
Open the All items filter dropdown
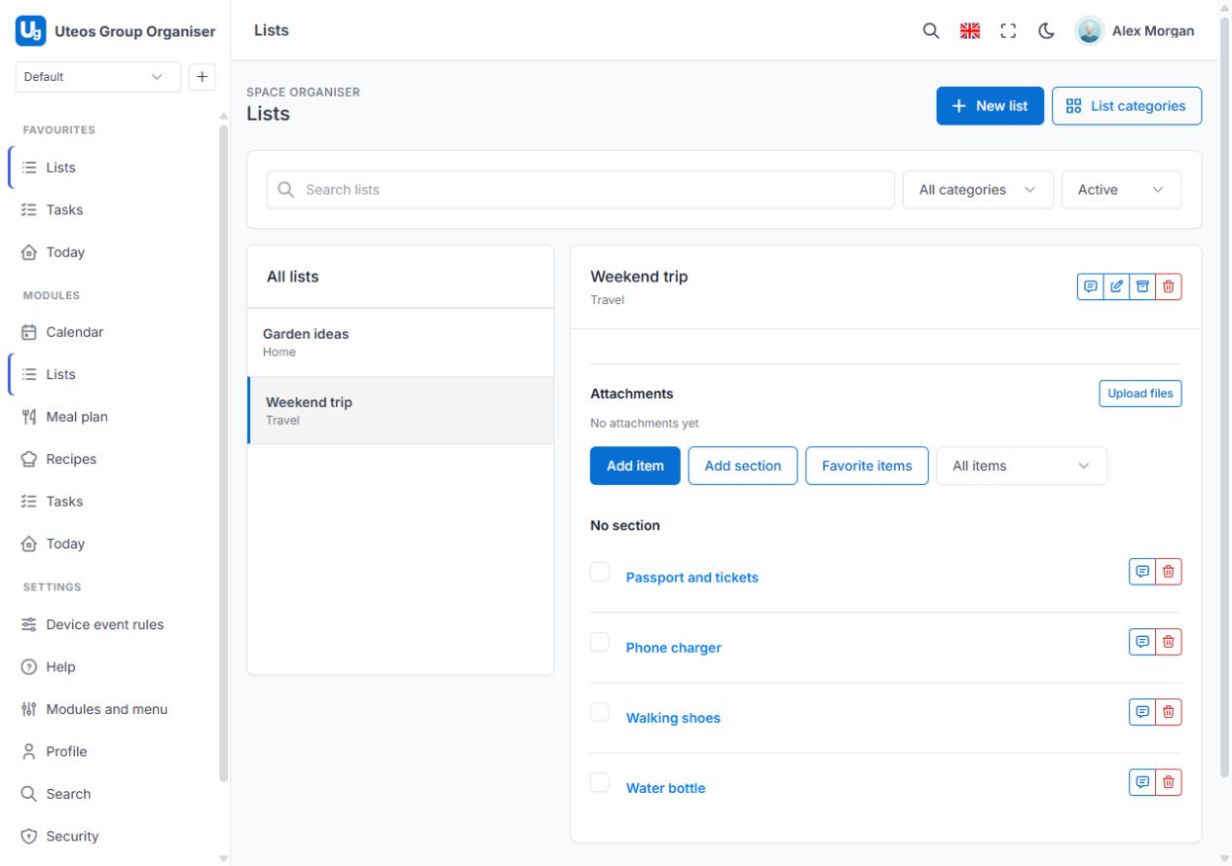pyautogui.click(x=1022, y=466)
